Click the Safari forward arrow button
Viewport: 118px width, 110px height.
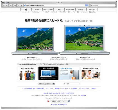(x=7, y=5)
